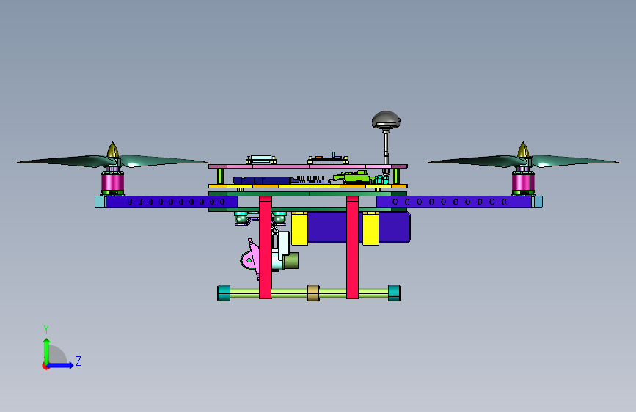Click the red origin ball of triad
This screenshot has width=636, height=412.
coord(45,366)
